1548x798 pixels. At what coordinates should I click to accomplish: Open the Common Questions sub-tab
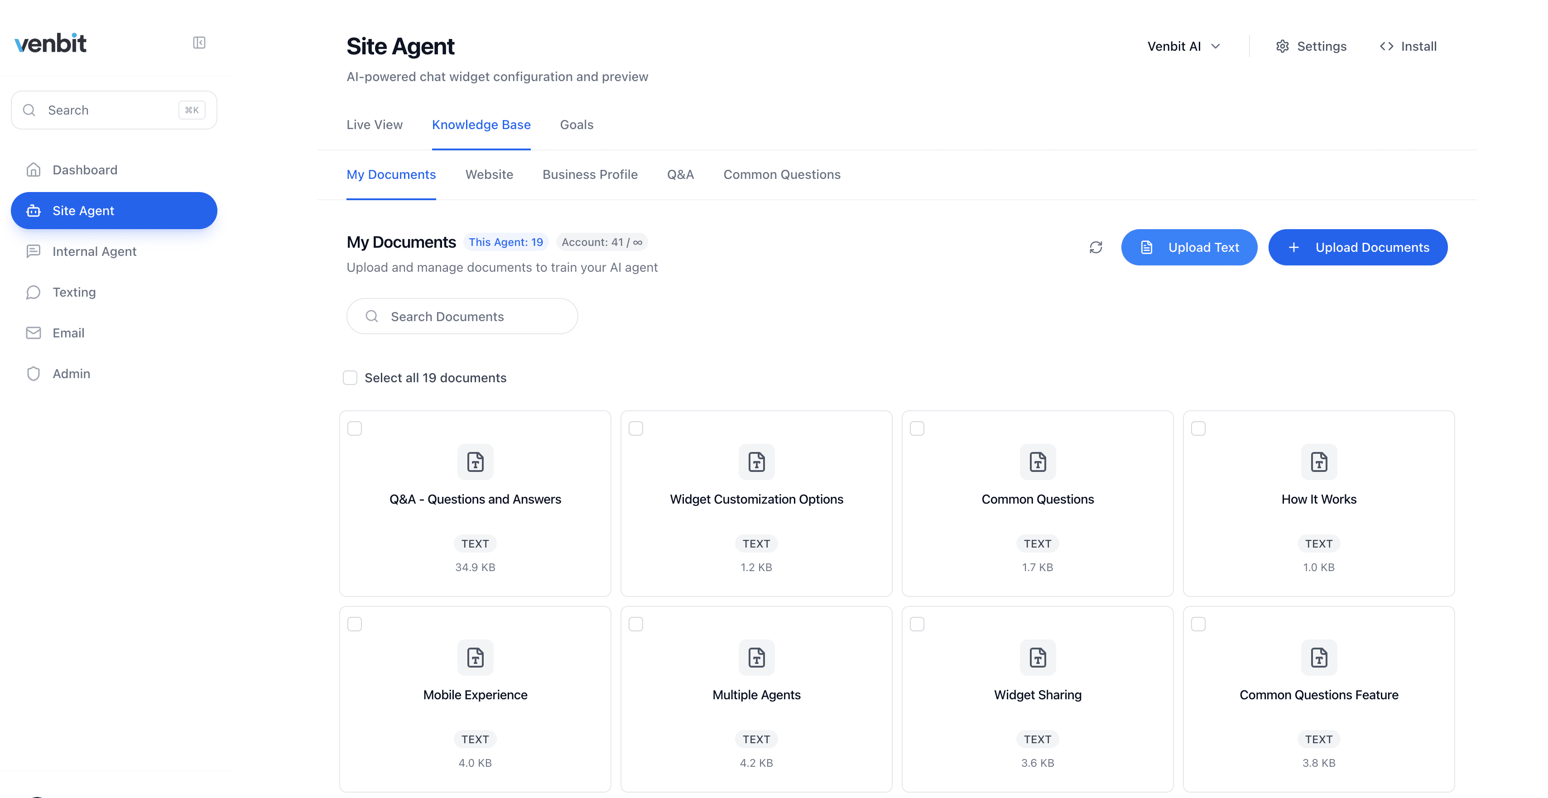click(782, 174)
